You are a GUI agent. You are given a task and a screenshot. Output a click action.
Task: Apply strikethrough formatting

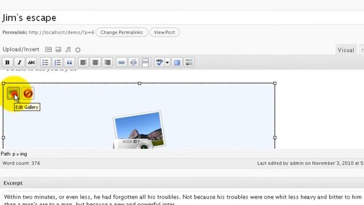(32, 62)
